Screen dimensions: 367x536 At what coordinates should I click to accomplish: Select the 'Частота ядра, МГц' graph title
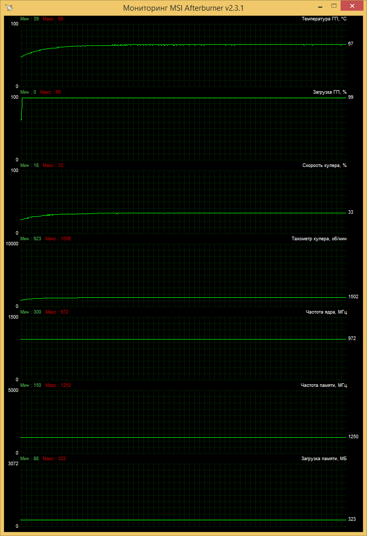[326, 312]
